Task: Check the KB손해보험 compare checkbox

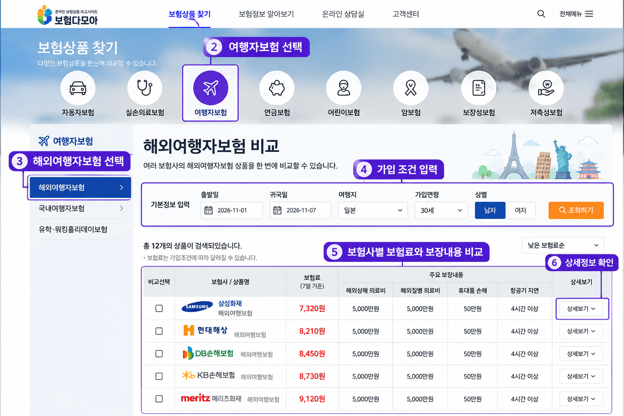Action: (x=159, y=377)
